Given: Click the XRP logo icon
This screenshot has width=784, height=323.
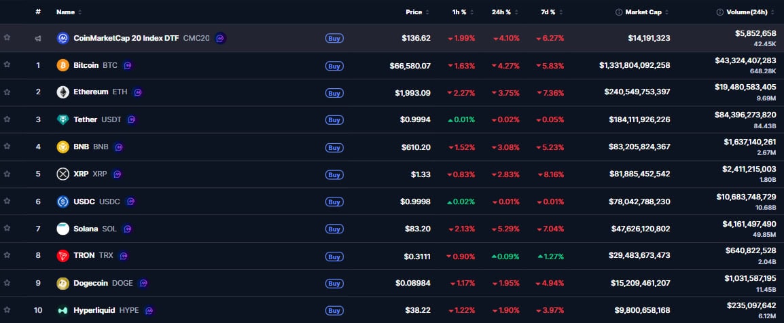Looking at the screenshot, I should coord(63,174).
